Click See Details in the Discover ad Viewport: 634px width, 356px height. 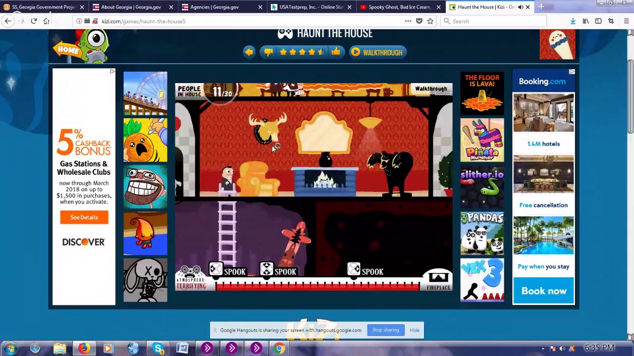84,217
